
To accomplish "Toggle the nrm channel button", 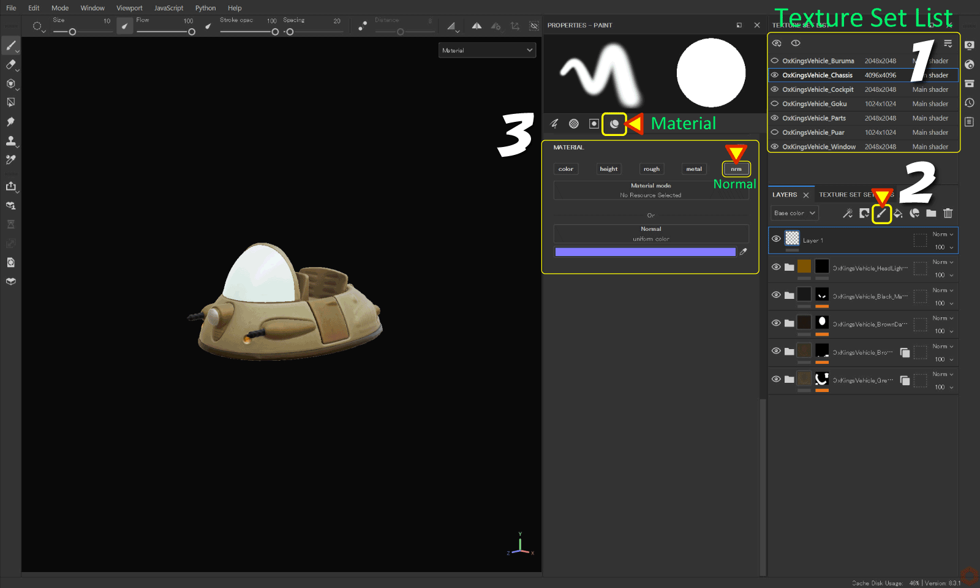I will pos(736,169).
